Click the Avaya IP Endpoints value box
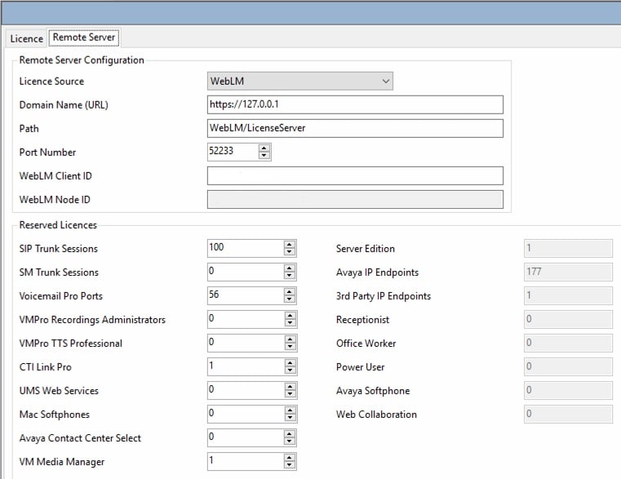621x479 pixels. 568,273
